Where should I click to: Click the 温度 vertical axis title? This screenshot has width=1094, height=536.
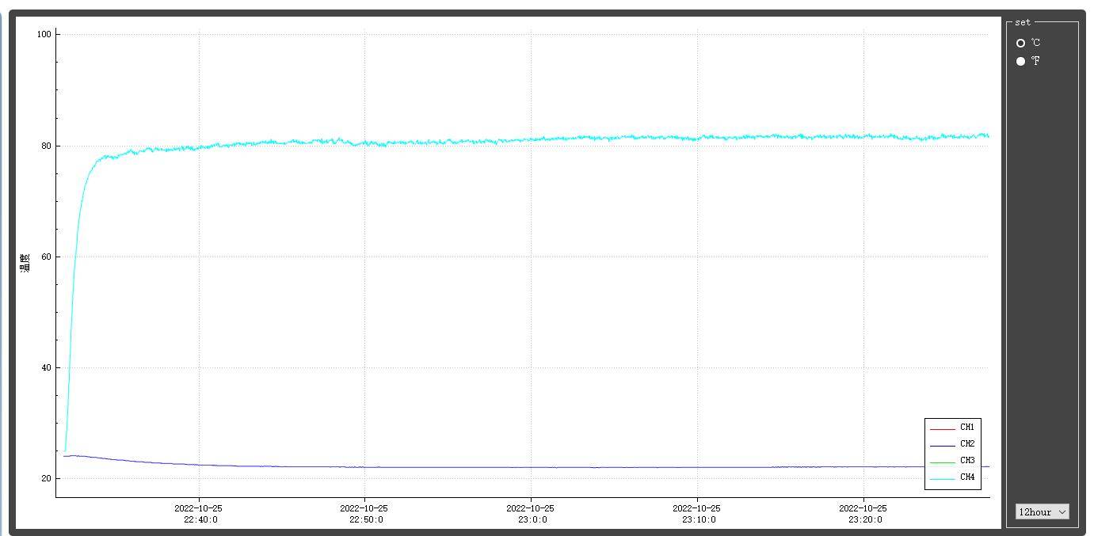25,263
